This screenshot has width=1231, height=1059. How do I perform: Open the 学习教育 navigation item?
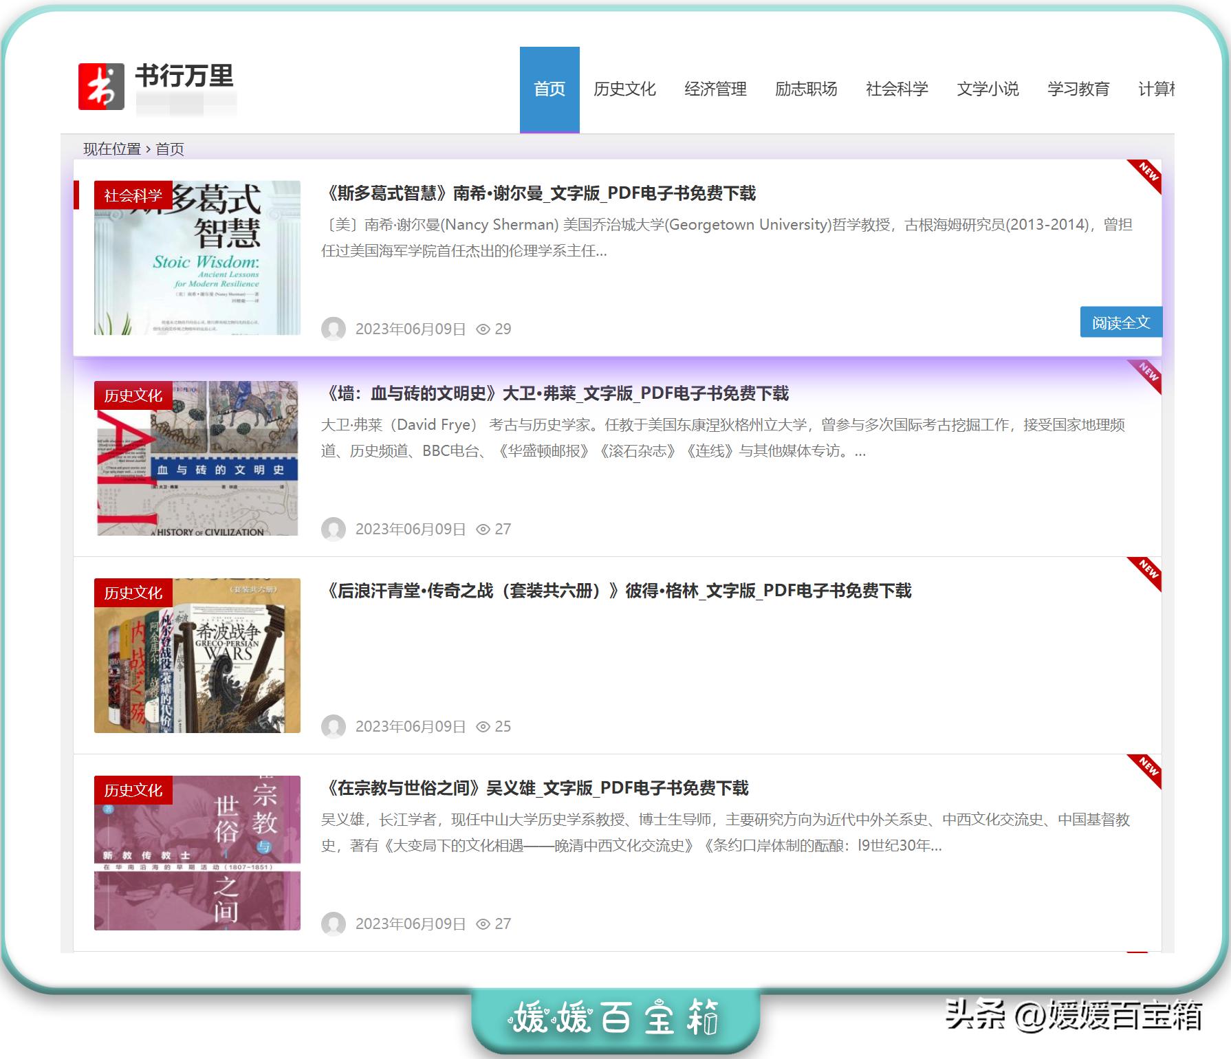pos(1078,88)
